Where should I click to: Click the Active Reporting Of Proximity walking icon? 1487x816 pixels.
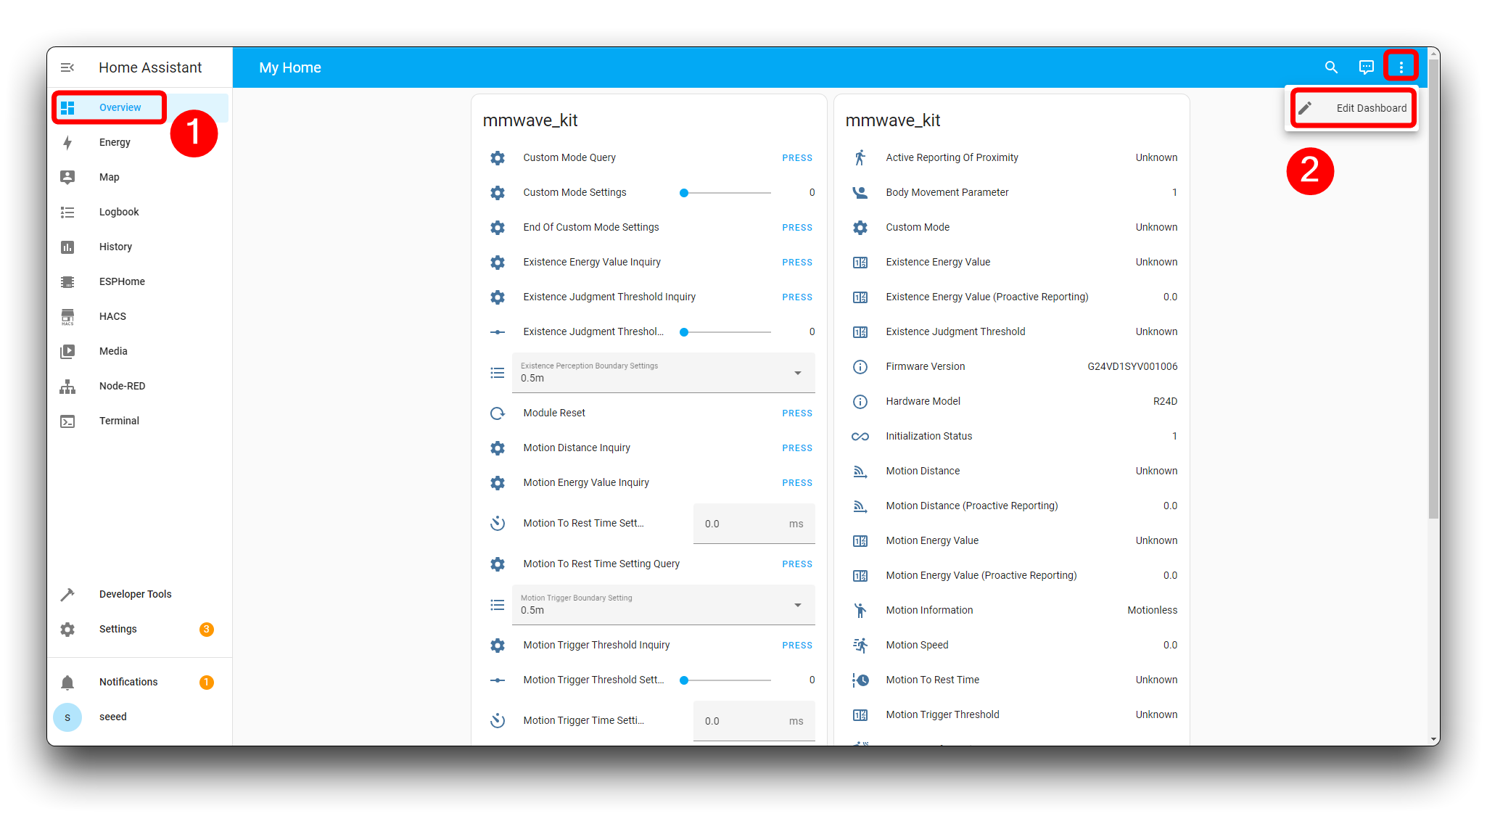point(860,157)
